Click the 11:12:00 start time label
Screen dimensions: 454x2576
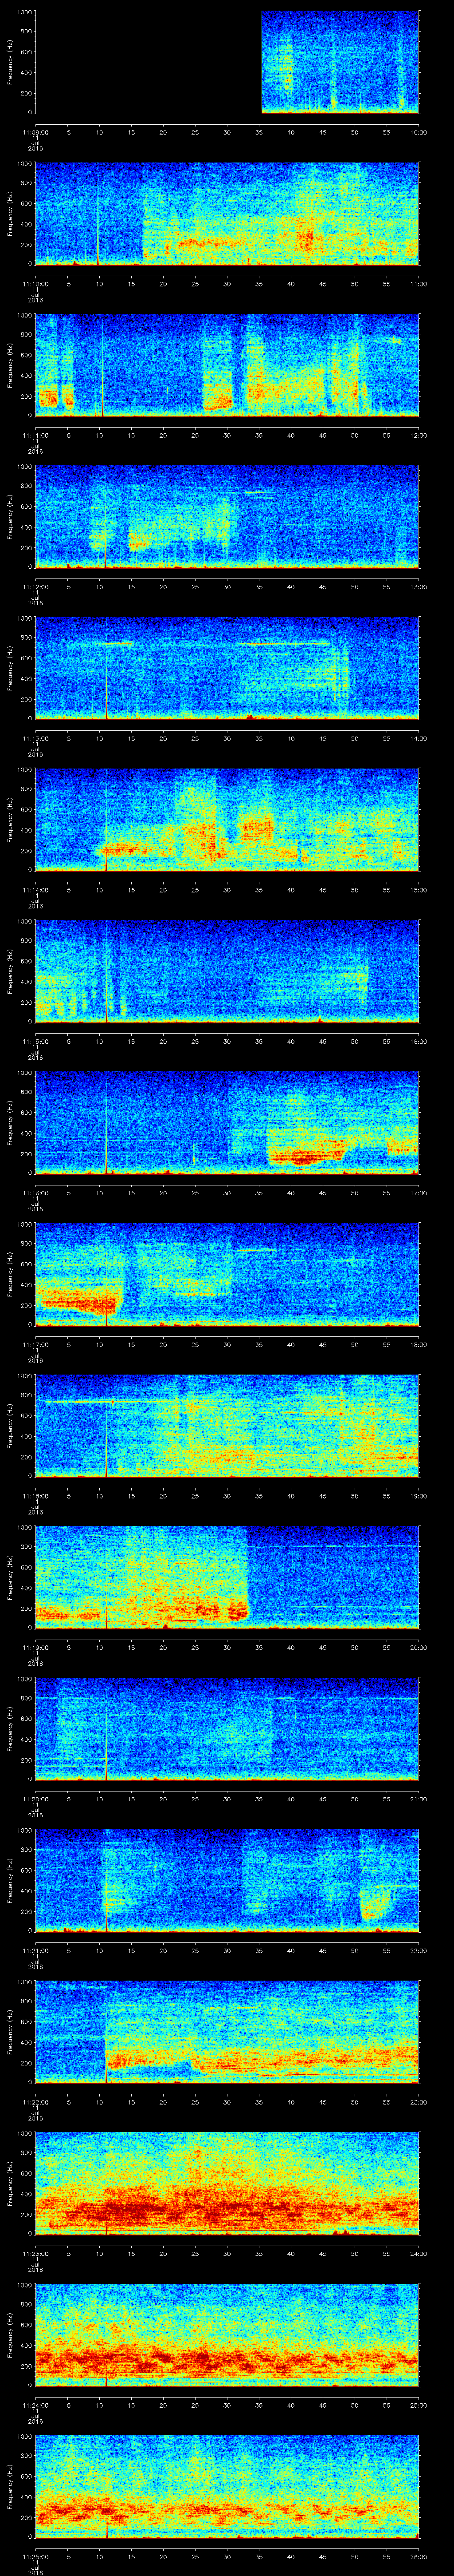35,587
